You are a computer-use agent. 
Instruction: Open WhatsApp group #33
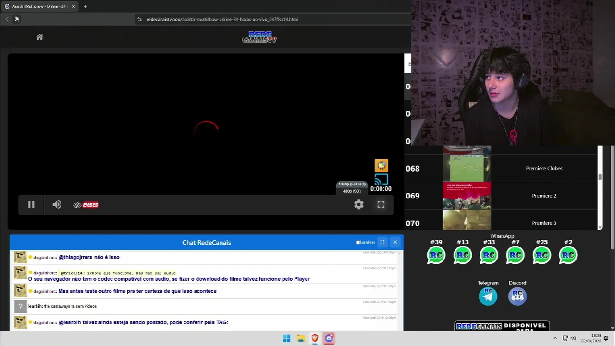point(489,255)
